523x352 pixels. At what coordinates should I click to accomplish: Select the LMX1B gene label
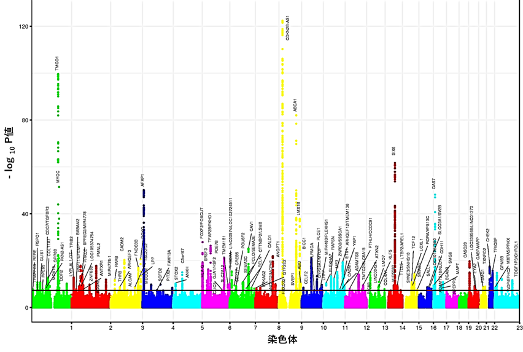pos(298,208)
